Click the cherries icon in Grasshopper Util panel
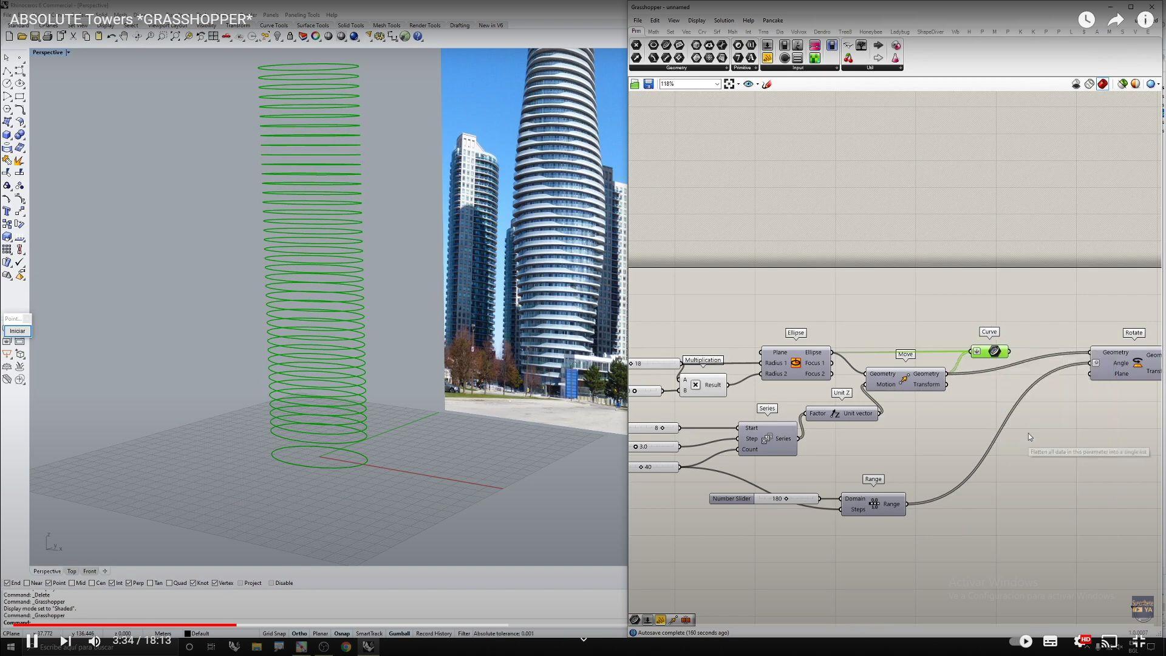The height and width of the screenshot is (656, 1166). click(x=848, y=58)
